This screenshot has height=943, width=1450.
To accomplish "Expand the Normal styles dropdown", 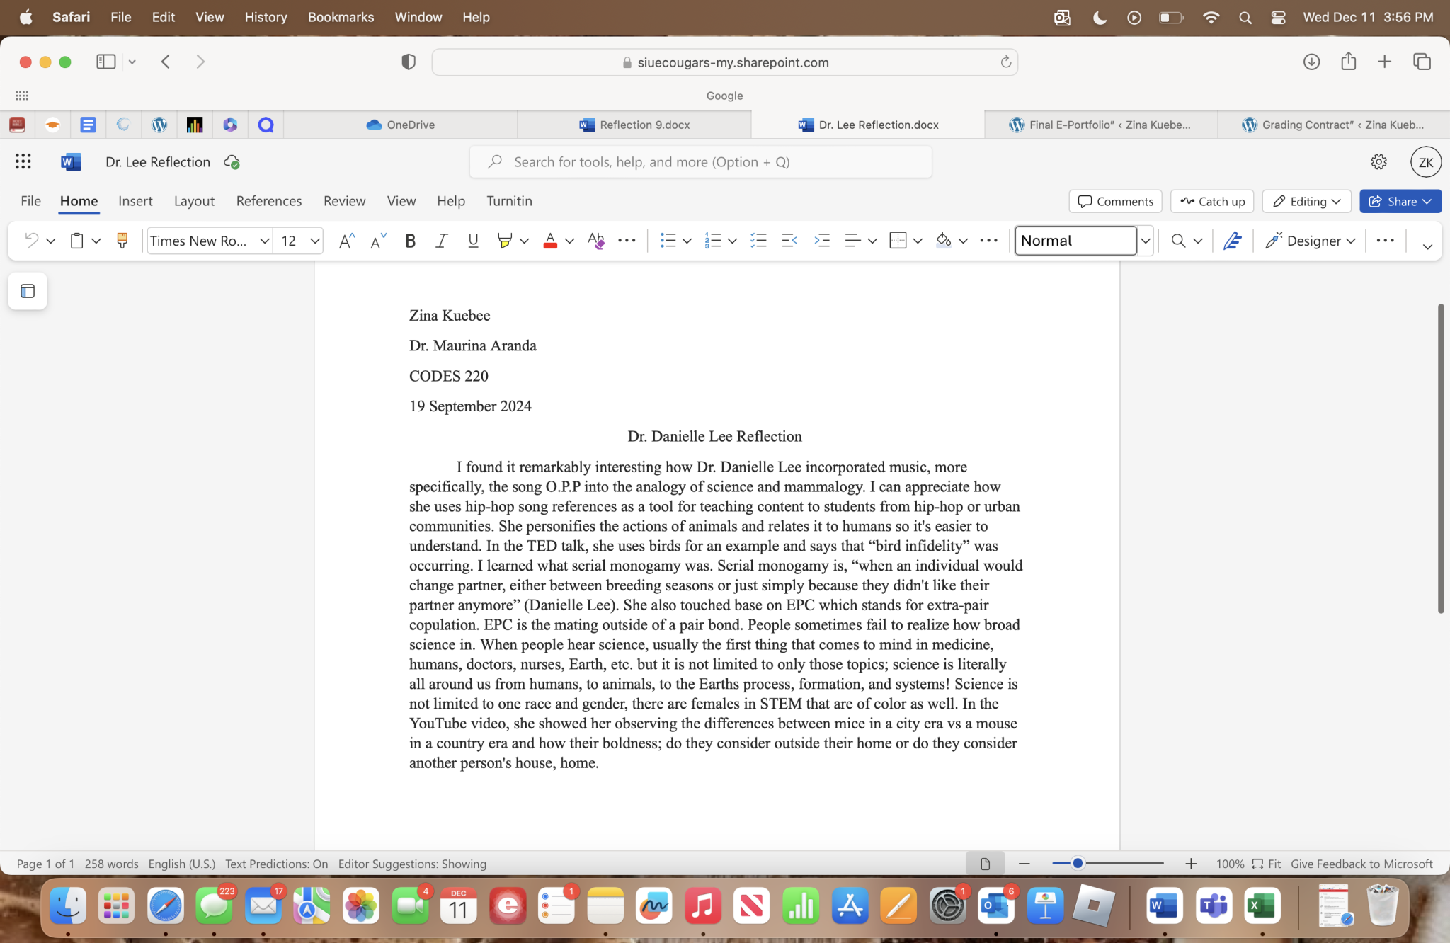I will (x=1145, y=241).
